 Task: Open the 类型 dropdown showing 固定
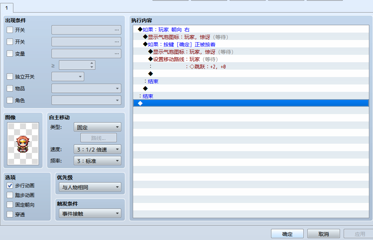[98, 127]
